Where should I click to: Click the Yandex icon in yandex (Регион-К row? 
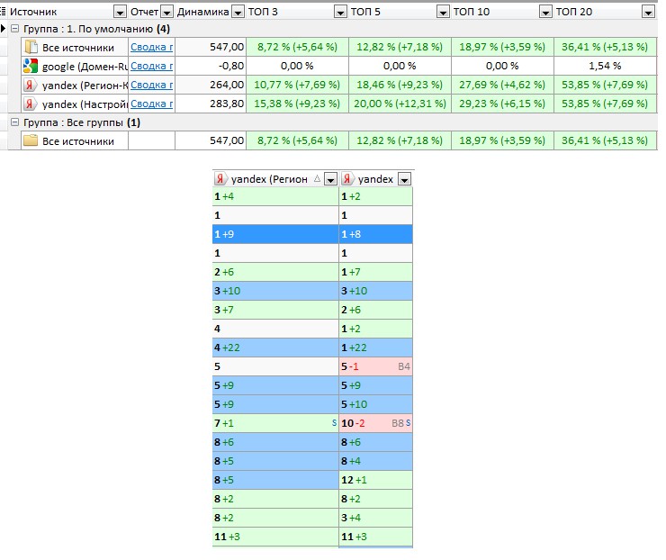tap(30, 85)
